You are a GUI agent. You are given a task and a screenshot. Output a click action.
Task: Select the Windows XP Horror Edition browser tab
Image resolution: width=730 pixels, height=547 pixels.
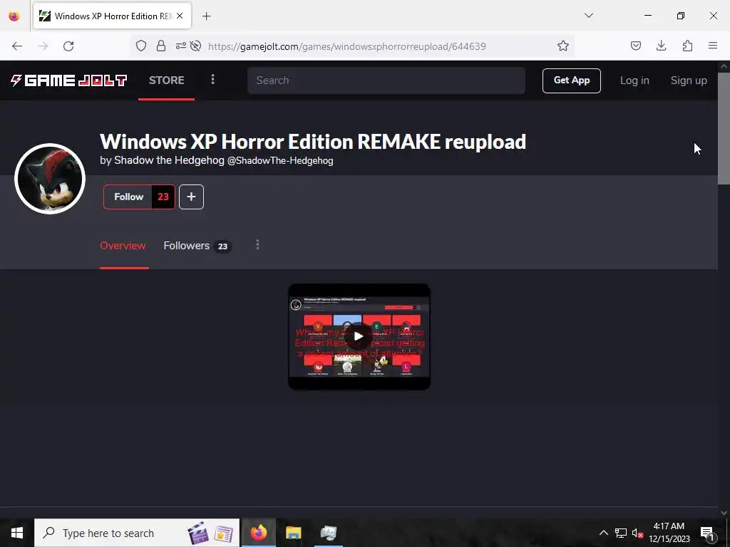112,16
